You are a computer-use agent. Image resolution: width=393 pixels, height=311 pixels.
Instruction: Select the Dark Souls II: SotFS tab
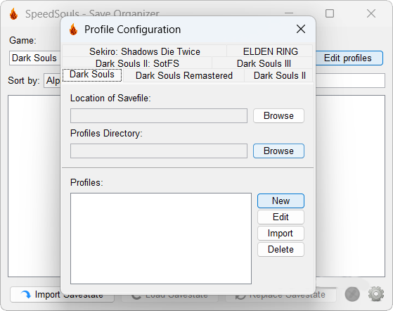coord(137,63)
